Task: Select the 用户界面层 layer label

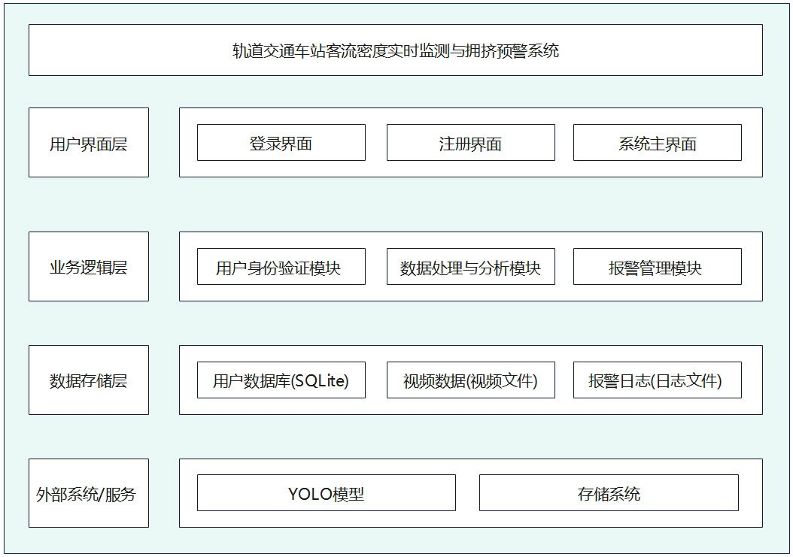Action: 89,143
